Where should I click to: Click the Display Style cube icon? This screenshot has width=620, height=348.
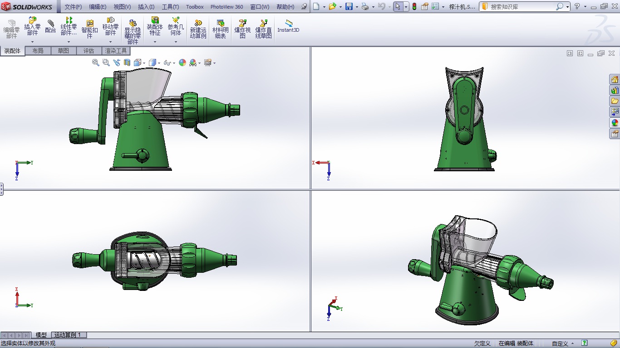[x=153, y=63]
